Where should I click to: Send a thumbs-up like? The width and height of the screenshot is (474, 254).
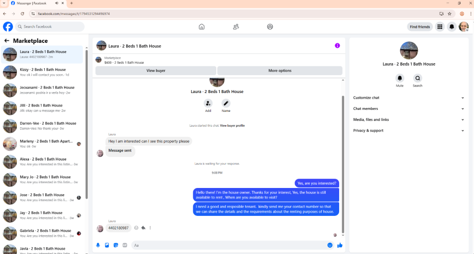point(340,245)
